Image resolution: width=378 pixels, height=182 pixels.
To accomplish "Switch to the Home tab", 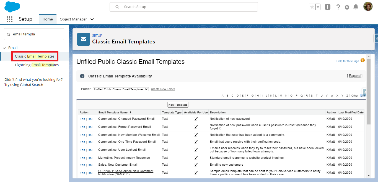I will point(48,19).
